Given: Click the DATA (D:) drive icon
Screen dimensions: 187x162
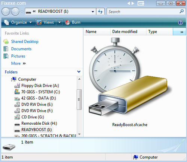Looking at the screenshot, I should coord(17,99).
